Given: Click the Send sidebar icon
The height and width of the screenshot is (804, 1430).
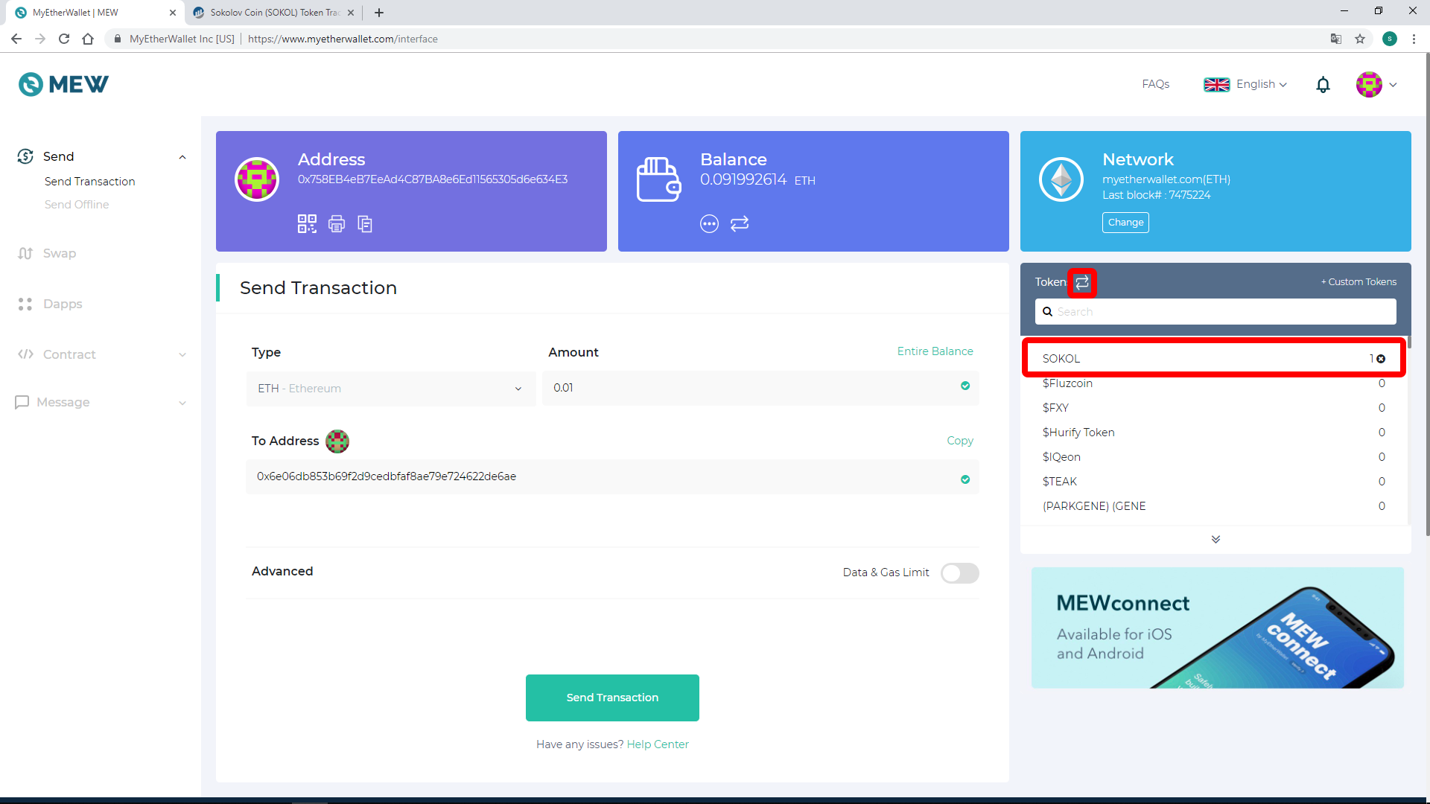Looking at the screenshot, I should (x=25, y=156).
